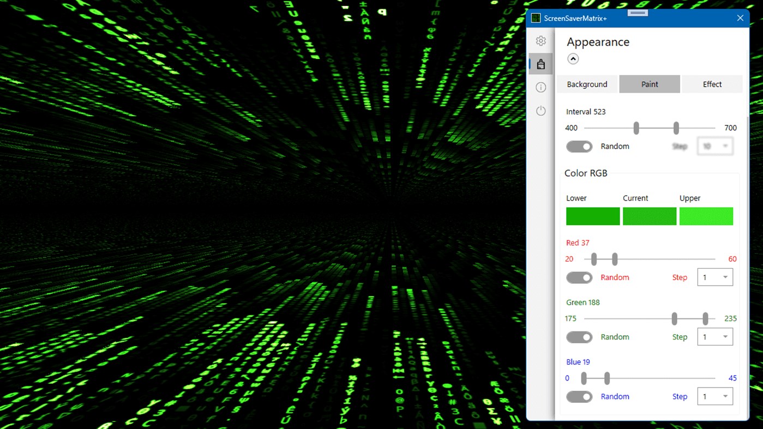Click the power icon in the sidebar

(540, 110)
